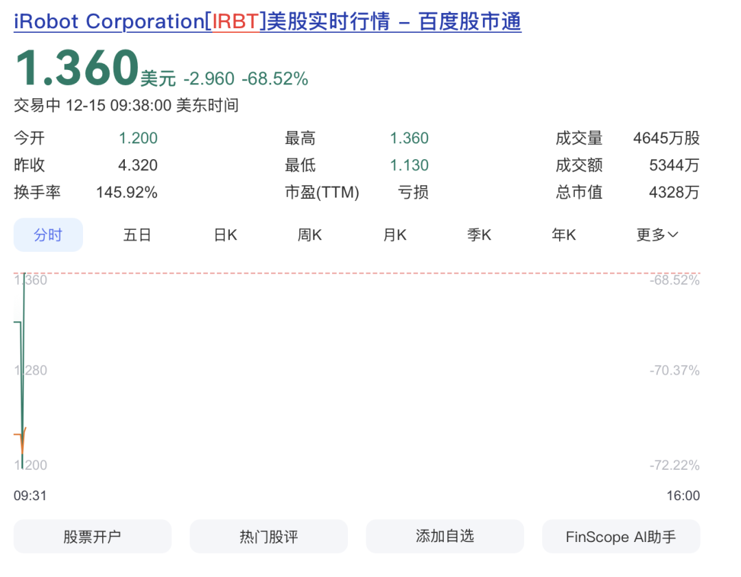Select the 分时 chart tab
Image resolution: width=741 pixels, height=577 pixels.
[48, 235]
